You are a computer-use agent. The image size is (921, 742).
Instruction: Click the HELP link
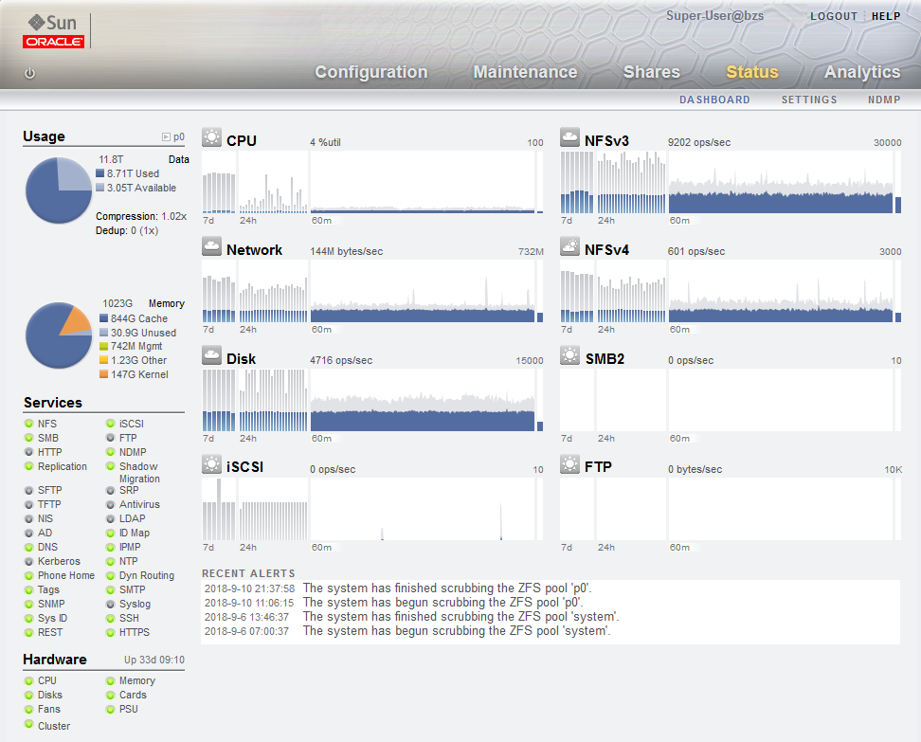coord(886,16)
